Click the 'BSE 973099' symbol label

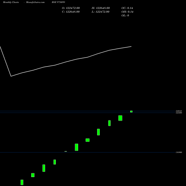coord(58,2)
